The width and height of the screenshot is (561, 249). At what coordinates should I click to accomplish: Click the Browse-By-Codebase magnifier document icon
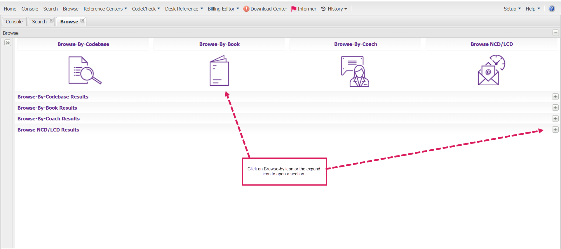pos(85,70)
